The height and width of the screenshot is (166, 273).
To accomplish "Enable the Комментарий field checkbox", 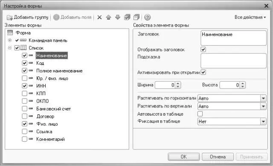I will point(25,139).
